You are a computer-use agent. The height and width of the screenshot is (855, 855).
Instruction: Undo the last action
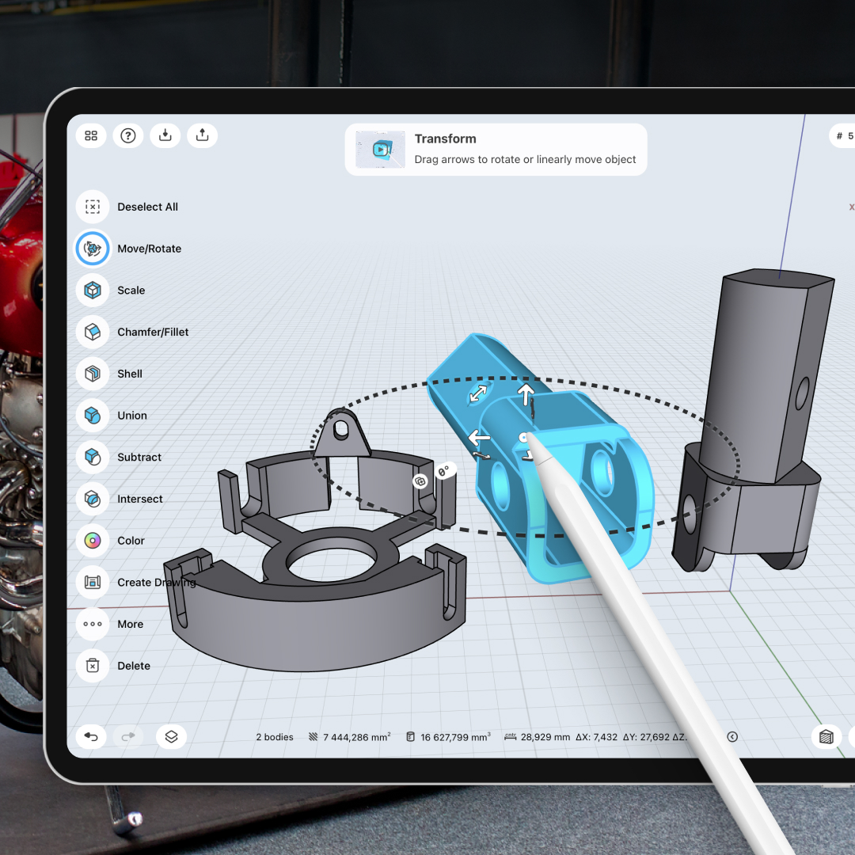[x=91, y=737]
